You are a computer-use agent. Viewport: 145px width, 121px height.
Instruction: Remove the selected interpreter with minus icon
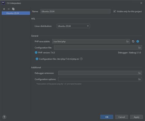(x=9, y=9)
